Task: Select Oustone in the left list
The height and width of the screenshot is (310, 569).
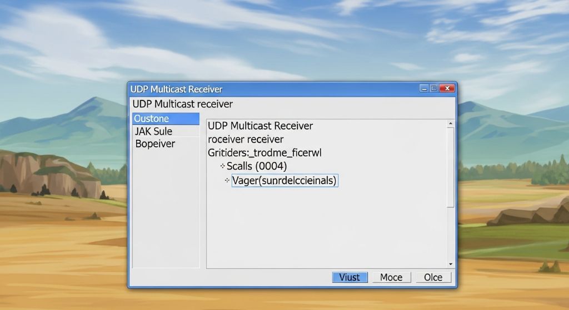Action: point(166,119)
